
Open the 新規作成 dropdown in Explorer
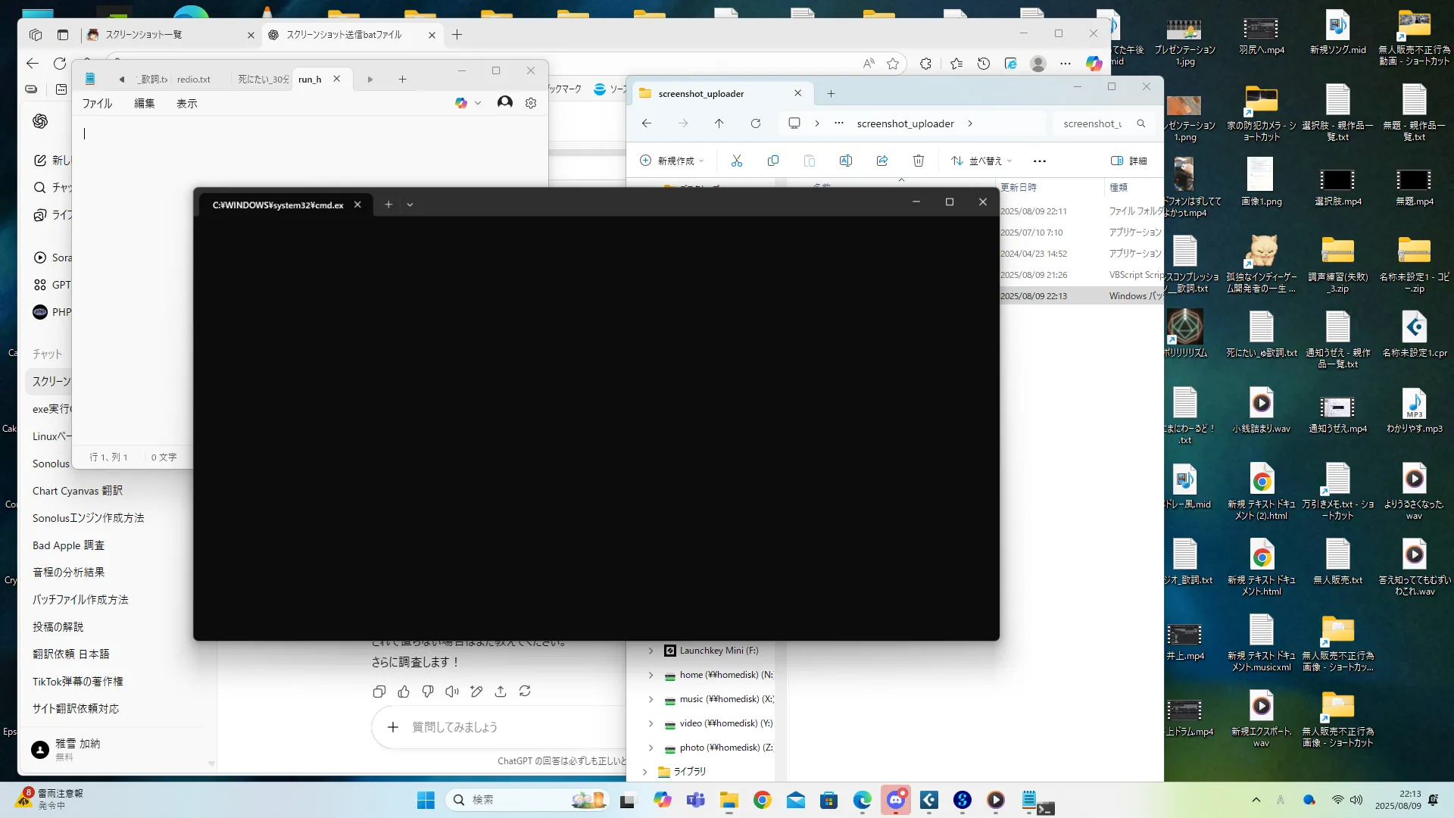[x=672, y=161]
